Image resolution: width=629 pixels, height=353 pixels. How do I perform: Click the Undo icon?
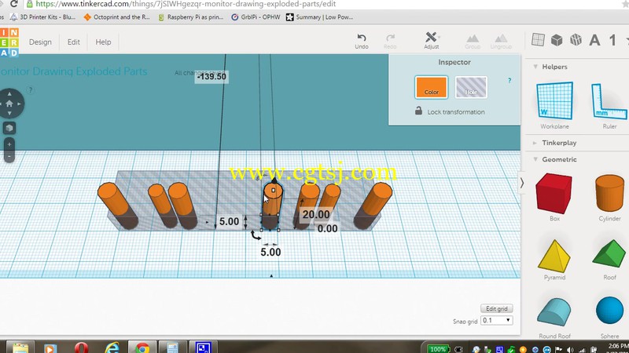pos(362,41)
